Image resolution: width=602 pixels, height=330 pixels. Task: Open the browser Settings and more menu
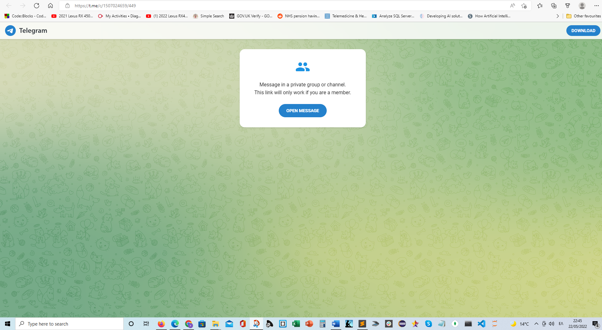click(x=596, y=6)
